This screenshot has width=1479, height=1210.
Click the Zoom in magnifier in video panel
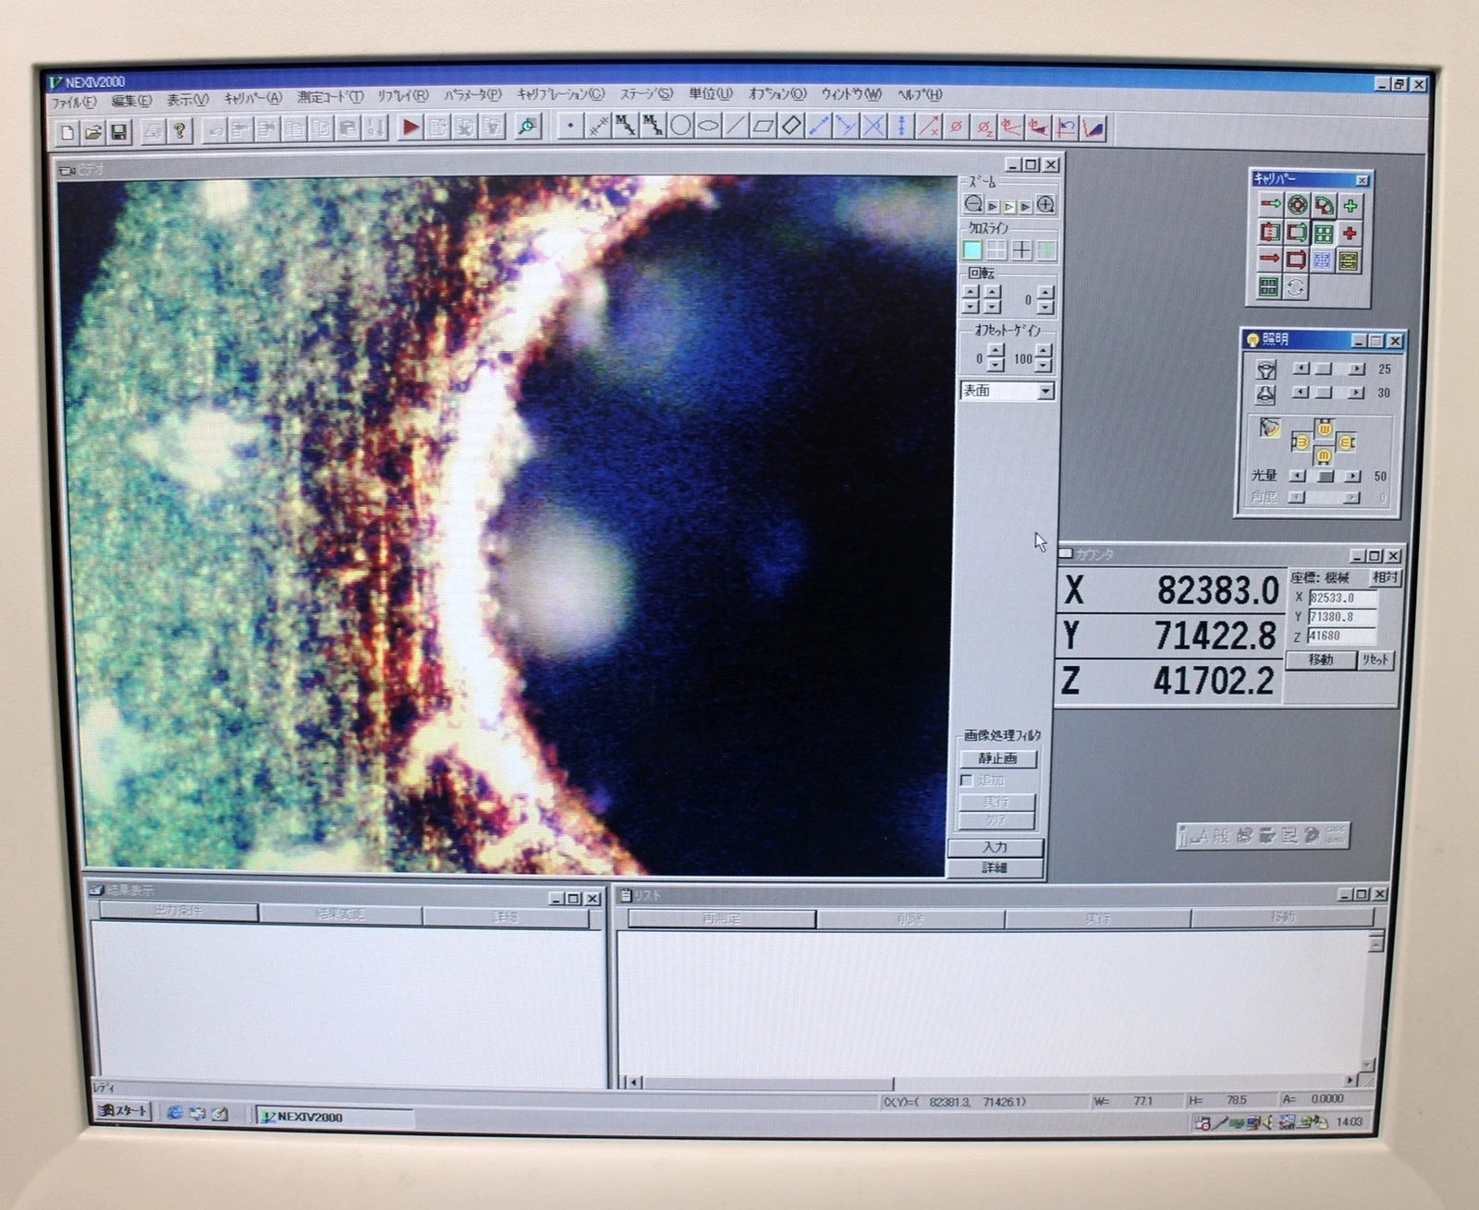pos(1045,205)
